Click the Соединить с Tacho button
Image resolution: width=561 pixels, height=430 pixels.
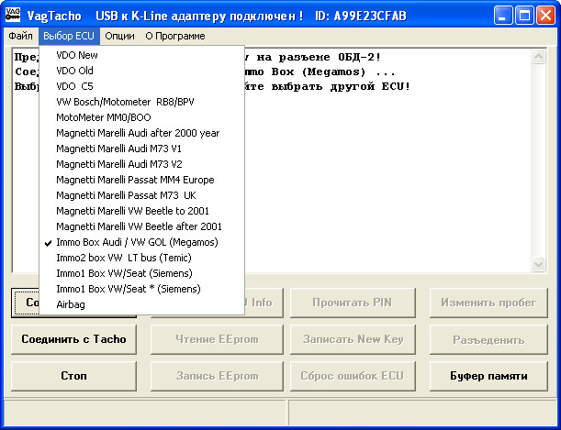pos(73,339)
